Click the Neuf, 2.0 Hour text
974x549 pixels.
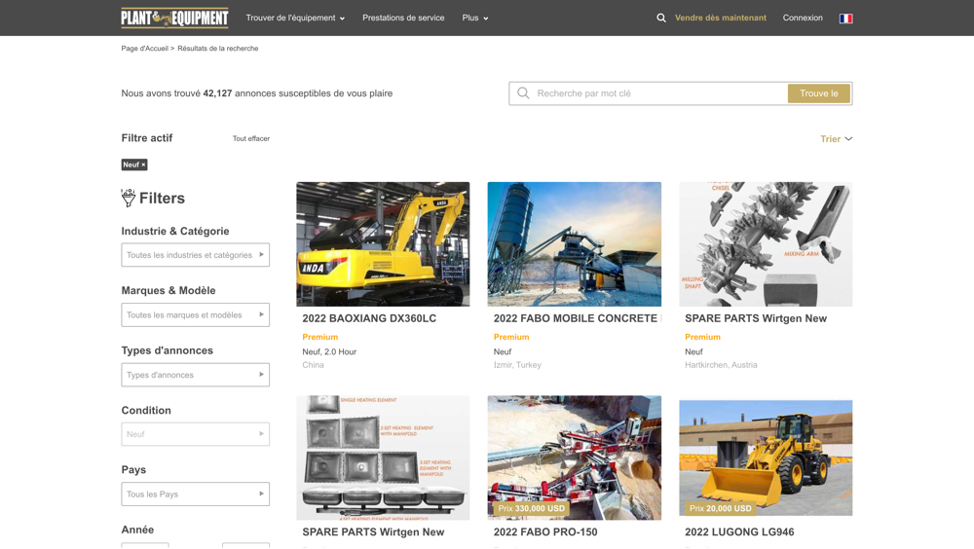329,351
